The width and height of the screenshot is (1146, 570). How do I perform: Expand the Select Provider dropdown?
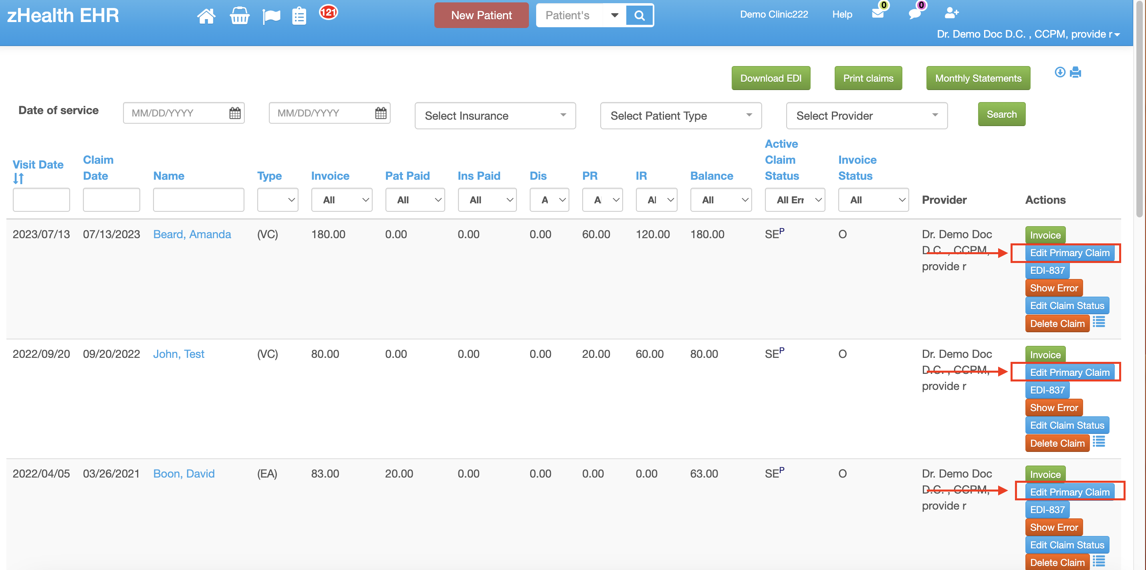[x=866, y=116]
